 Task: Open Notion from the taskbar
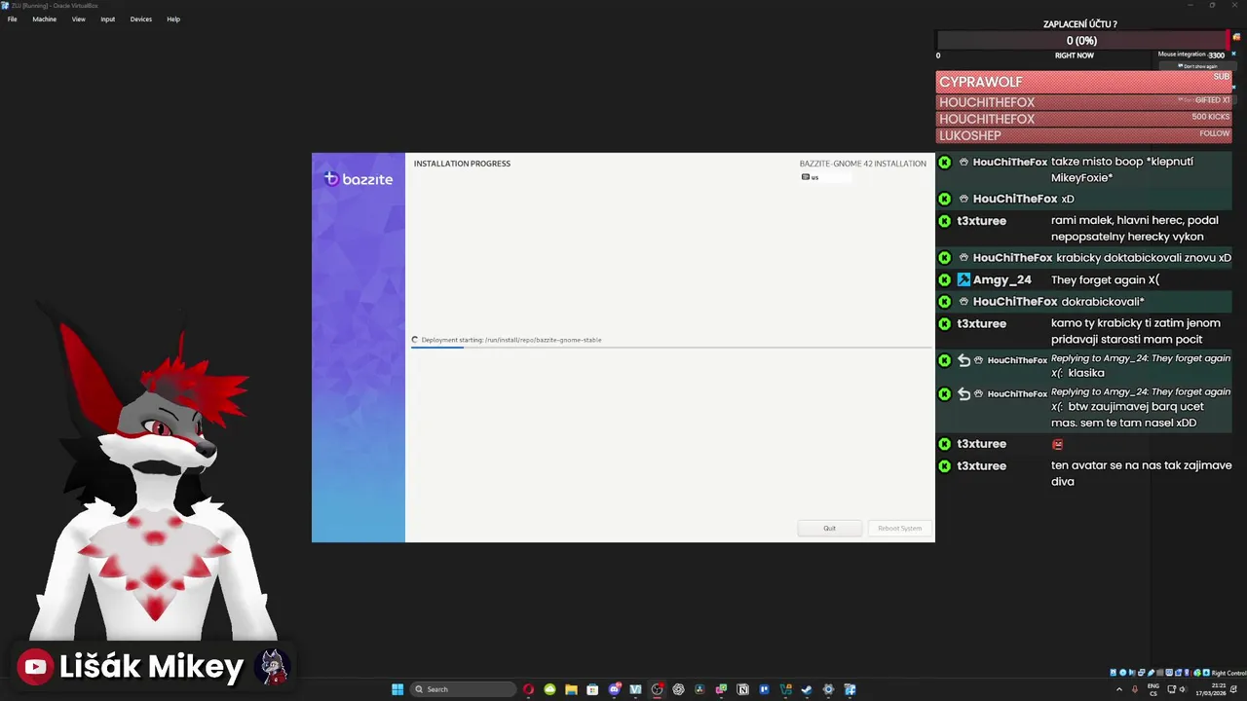(742, 689)
